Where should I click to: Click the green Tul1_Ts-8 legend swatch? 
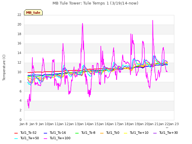point(77,133)
